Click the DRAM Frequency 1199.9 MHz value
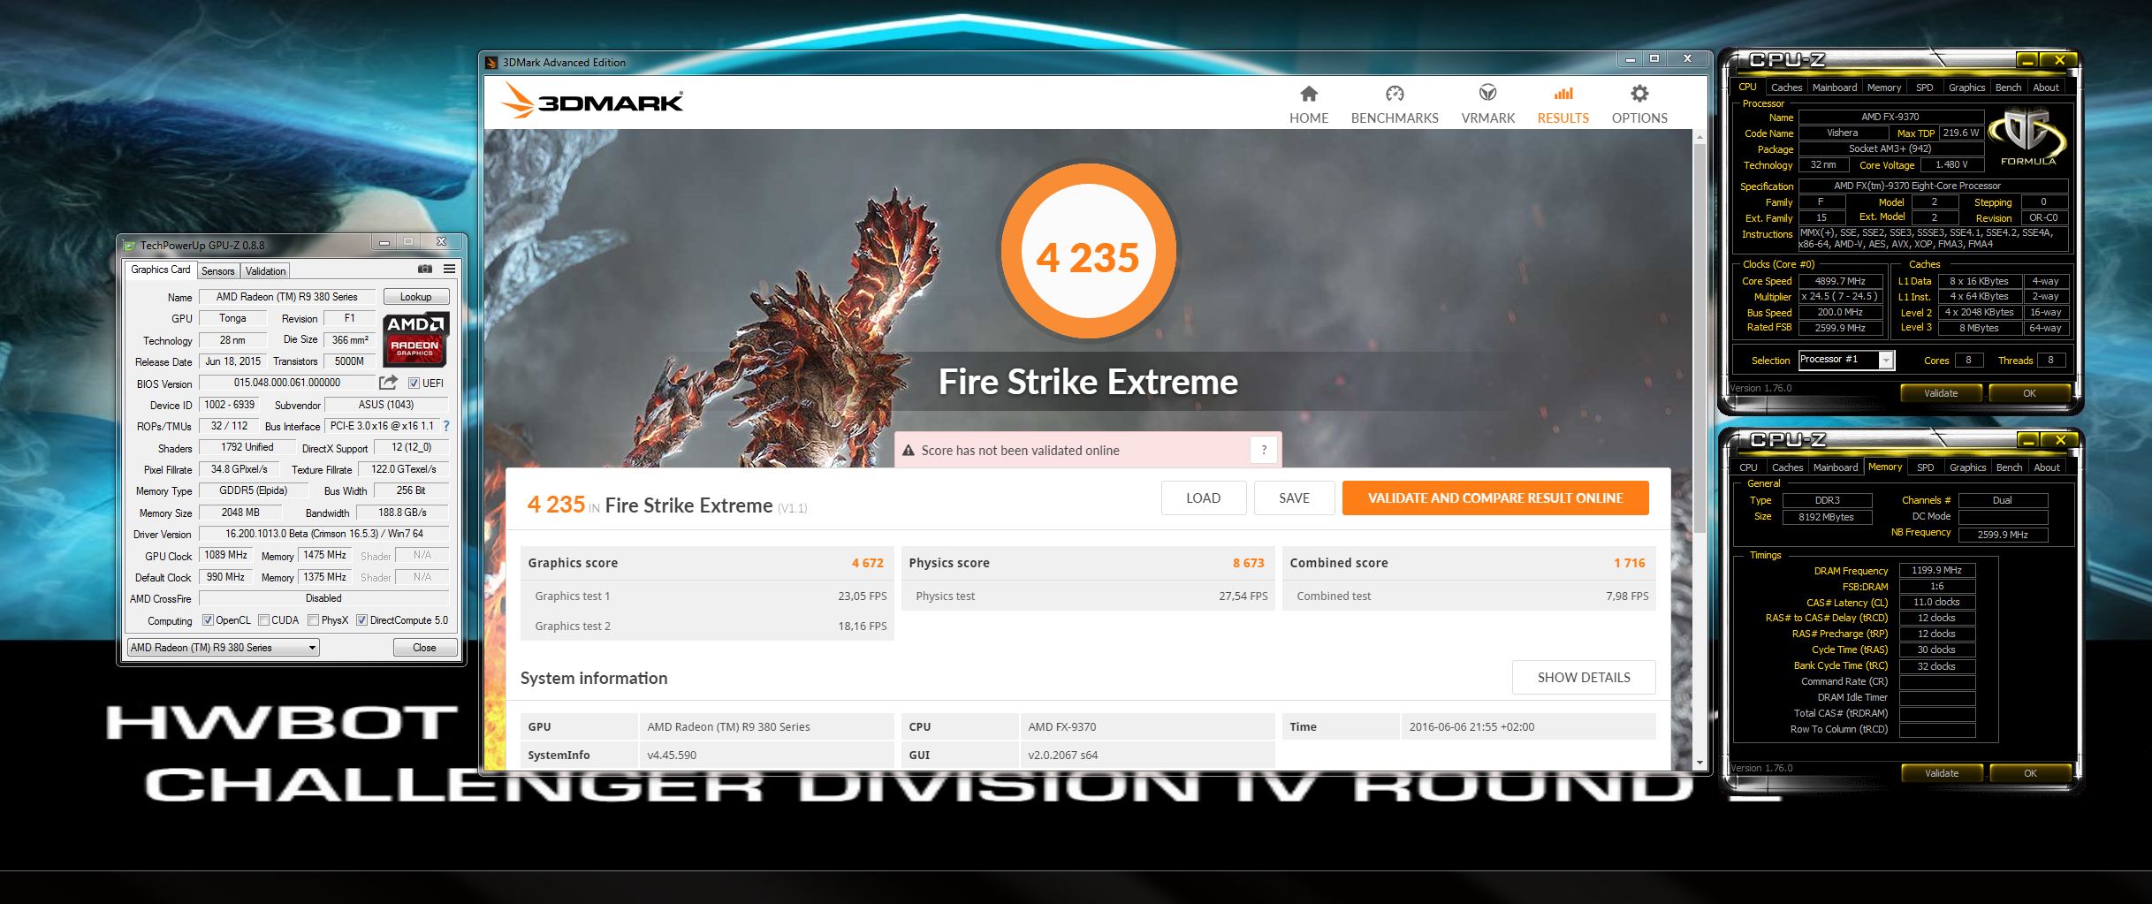Viewport: 2152px width, 904px height. pyautogui.click(x=1936, y=570)
